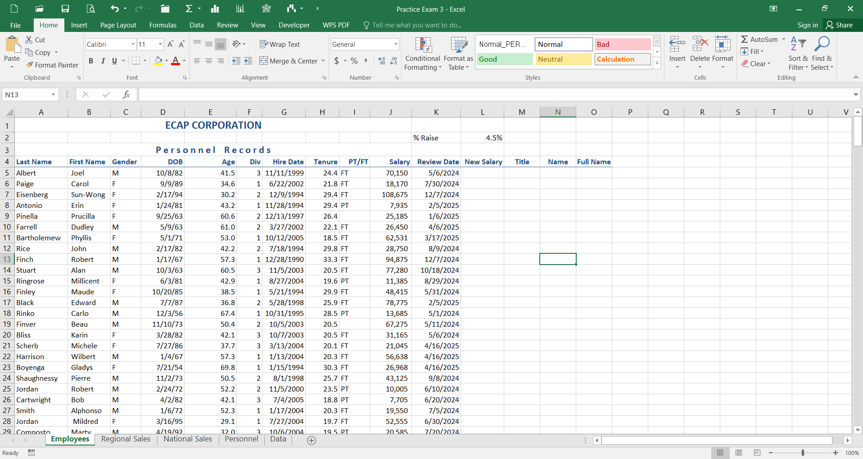Apply Percent Style to selection
This screenshot has height=459, width=863.
coord(354,61)
